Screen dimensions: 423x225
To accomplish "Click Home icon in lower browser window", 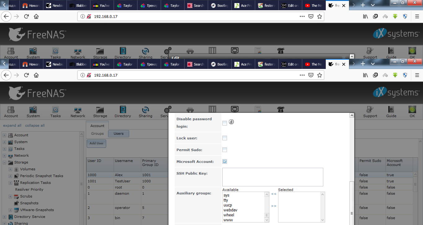I will tap(36, 75).
